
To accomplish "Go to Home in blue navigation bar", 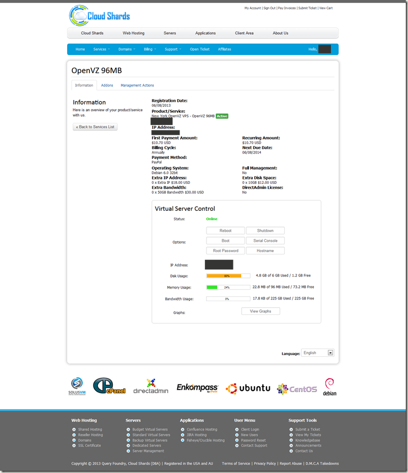I will (x=80, y=49).
